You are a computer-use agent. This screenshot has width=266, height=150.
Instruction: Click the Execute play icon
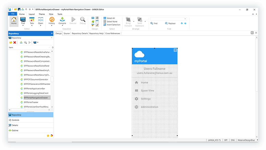(x=73, y=20)
